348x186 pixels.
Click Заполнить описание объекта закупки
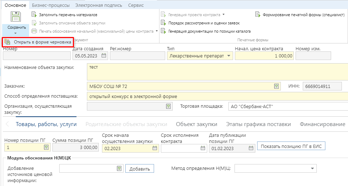tap(72, 23)
